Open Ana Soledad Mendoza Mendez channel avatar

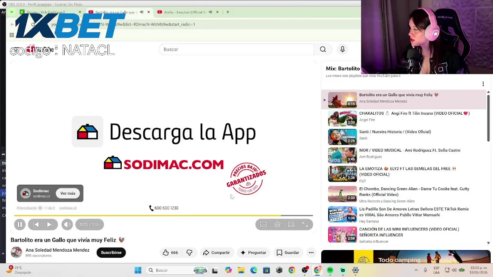tap(16, 252)
